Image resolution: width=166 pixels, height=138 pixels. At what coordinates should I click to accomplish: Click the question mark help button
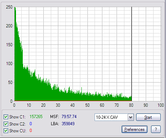pos(156,129)
